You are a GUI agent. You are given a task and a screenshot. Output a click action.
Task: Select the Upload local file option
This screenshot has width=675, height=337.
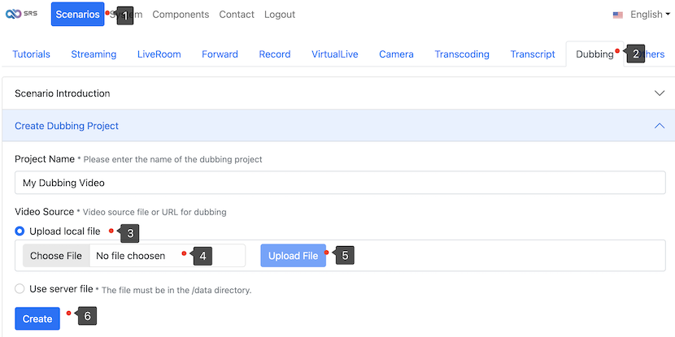[20, 231]
